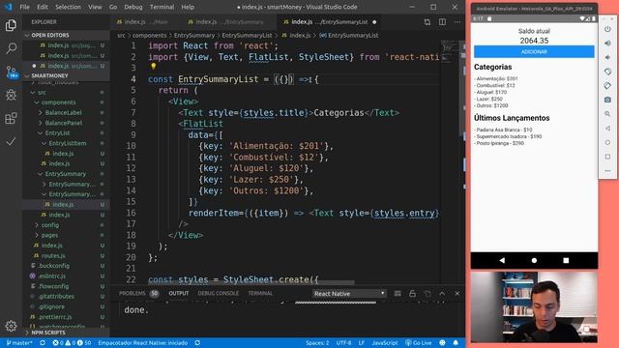Click the master branch in status bar

19,343
